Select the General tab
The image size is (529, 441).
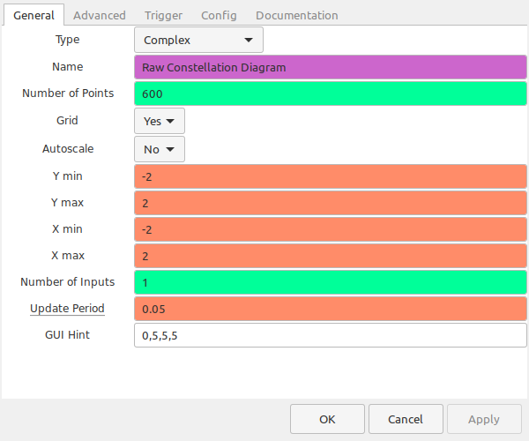(34, 15)
